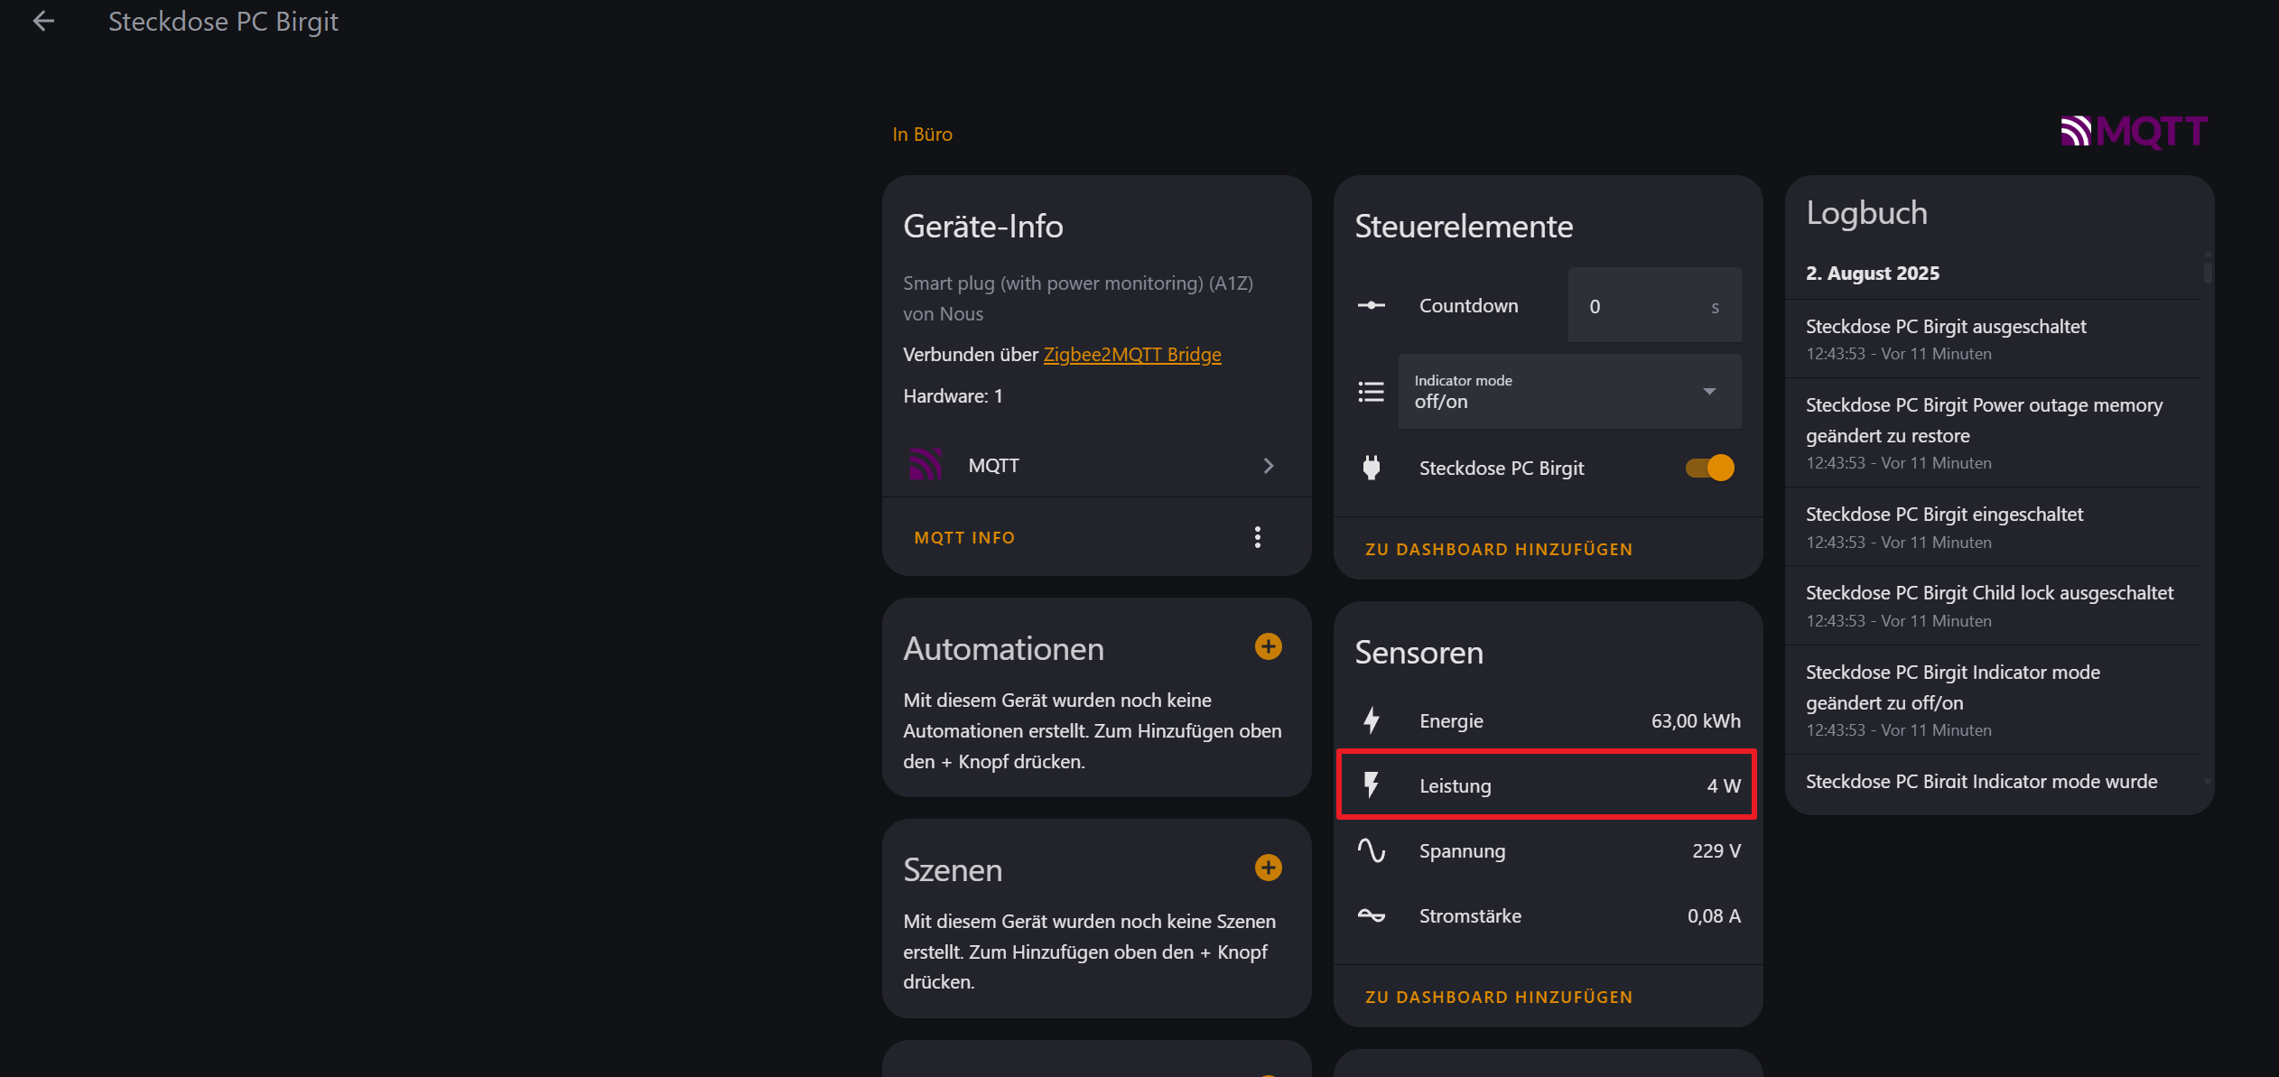Screen dimensions: 2279x1077
Task: Add a new automation with the plus button
Action: pos(1268,646)
